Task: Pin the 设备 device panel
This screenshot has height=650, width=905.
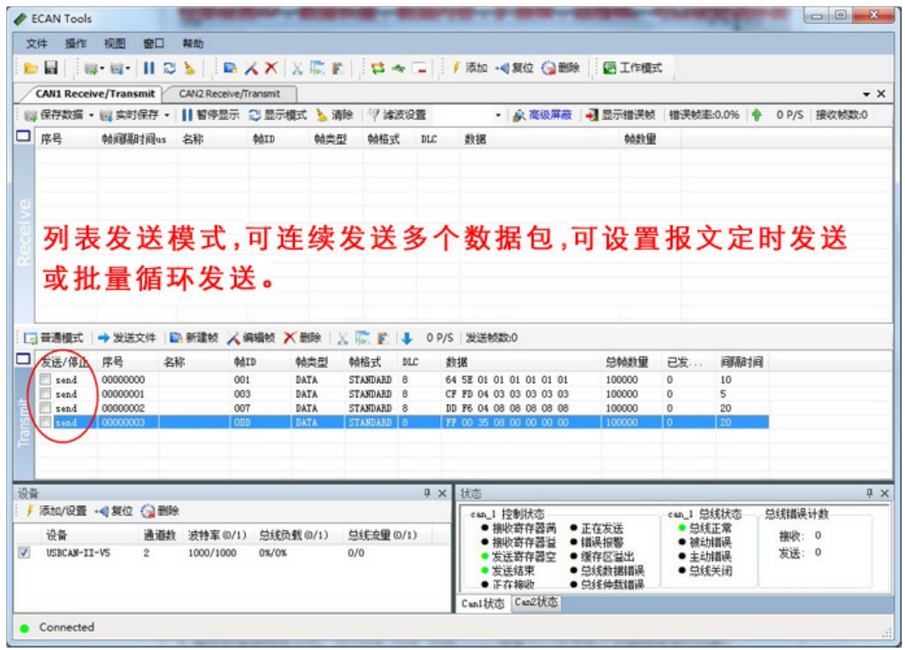Action: click(427, 493)
